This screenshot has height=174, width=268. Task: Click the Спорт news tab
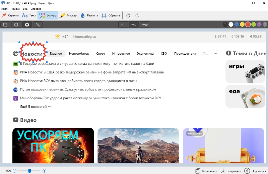pyautogui.click(x=100, y=54)
